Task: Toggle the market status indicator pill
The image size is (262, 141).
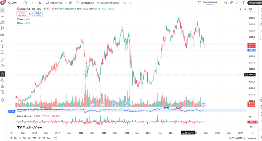Action: (46, 9)
